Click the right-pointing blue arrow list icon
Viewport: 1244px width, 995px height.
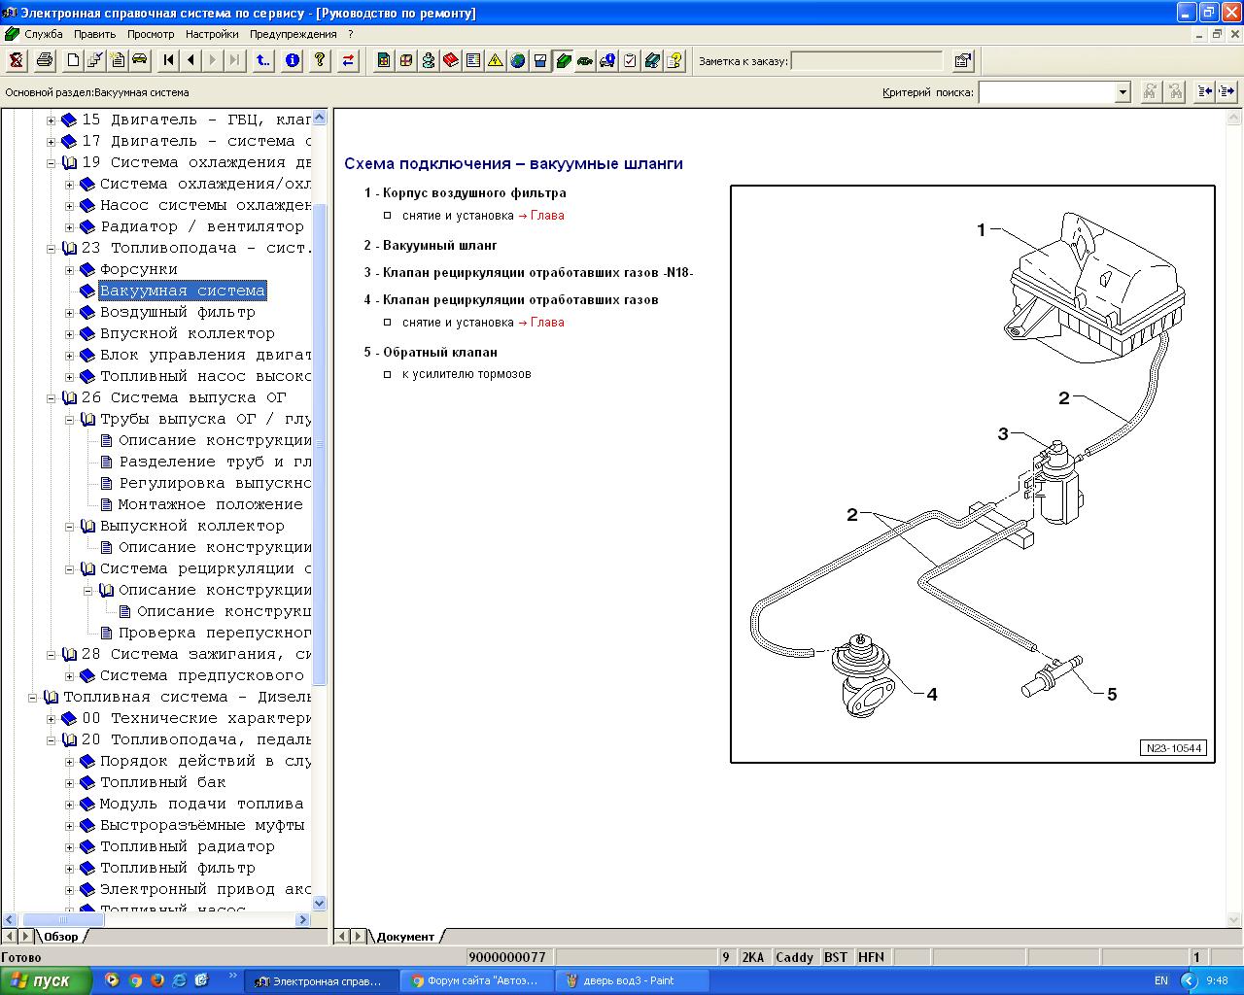click(x=1227, y=91)
